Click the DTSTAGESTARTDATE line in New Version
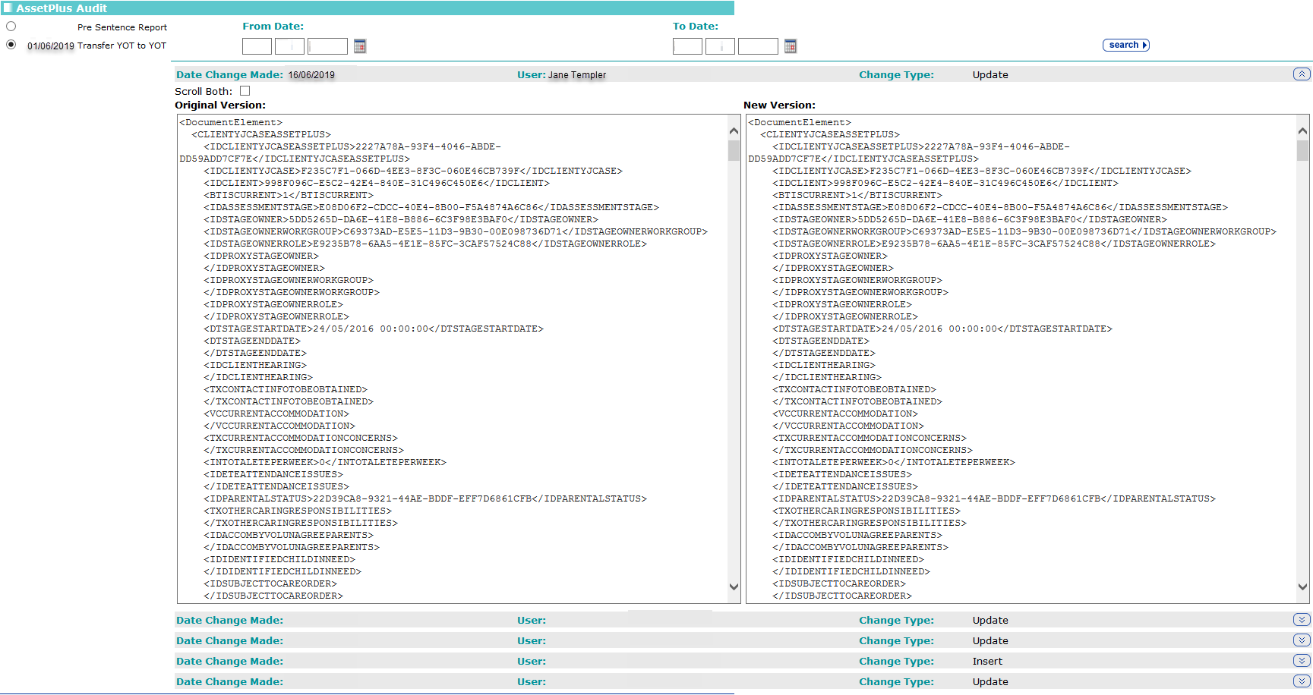1313x695 pixels. (x=942, y=329)
